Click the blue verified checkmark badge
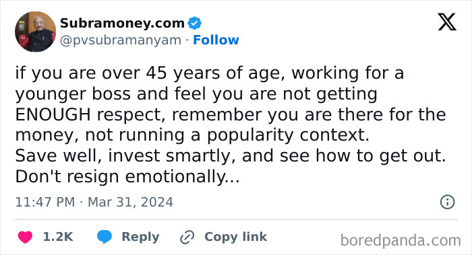The height and width of the screenshot is (255, 472). pos(194,23)
